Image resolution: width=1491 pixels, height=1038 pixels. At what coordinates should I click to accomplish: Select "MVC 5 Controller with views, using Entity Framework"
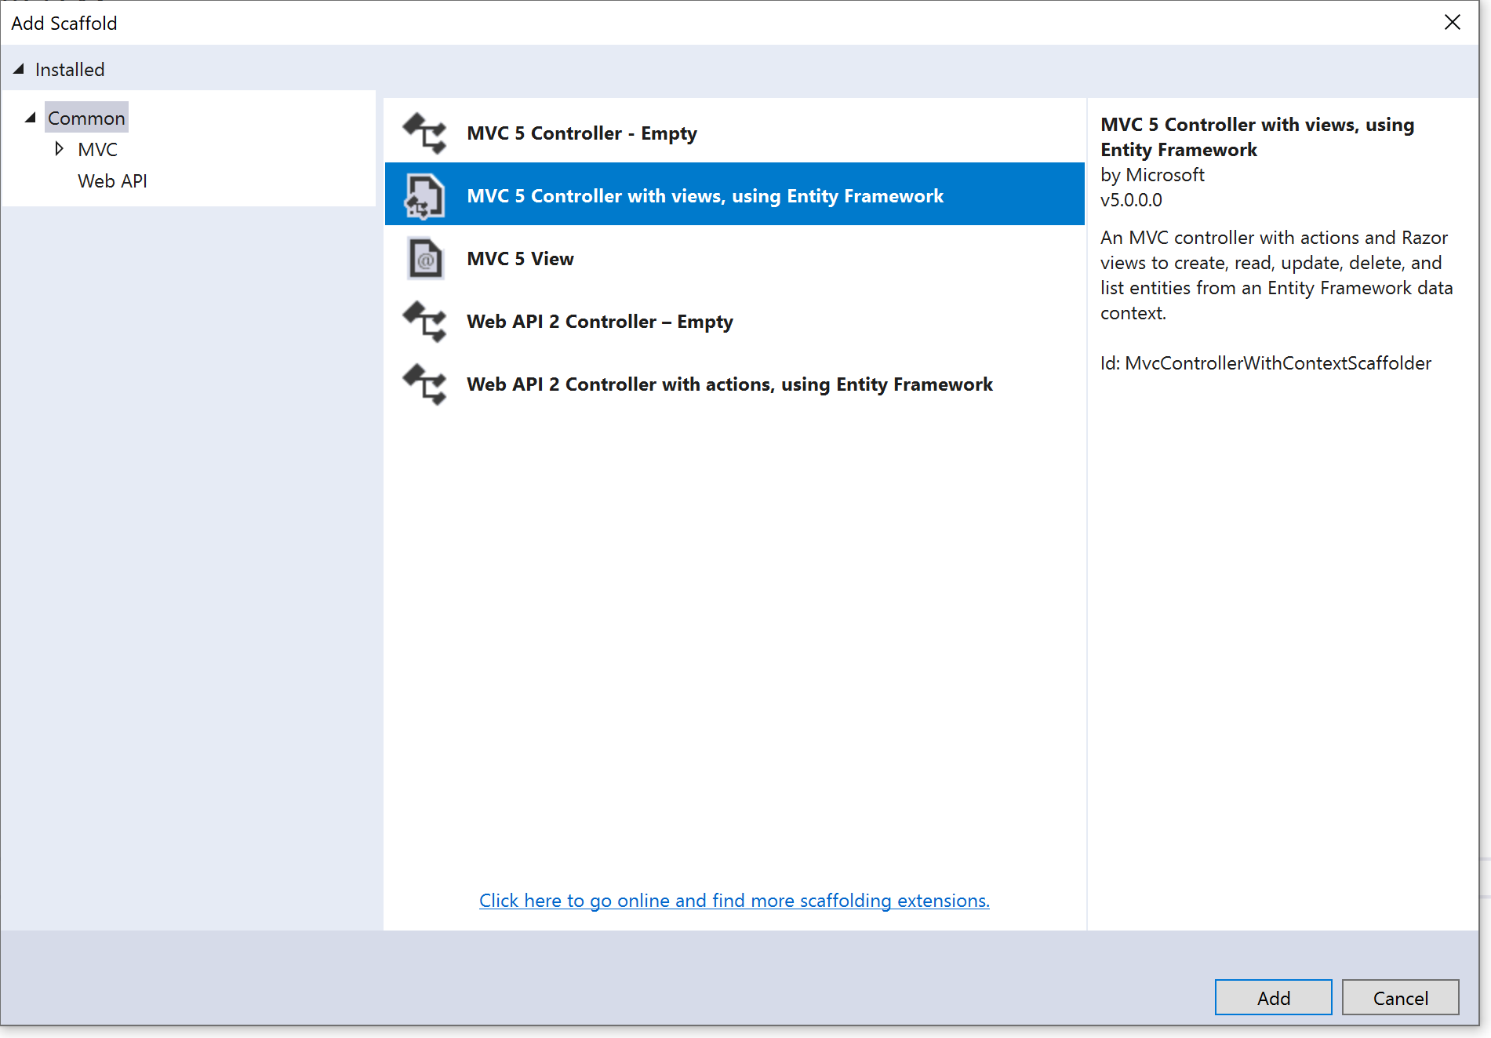click(x=704, y=196)
